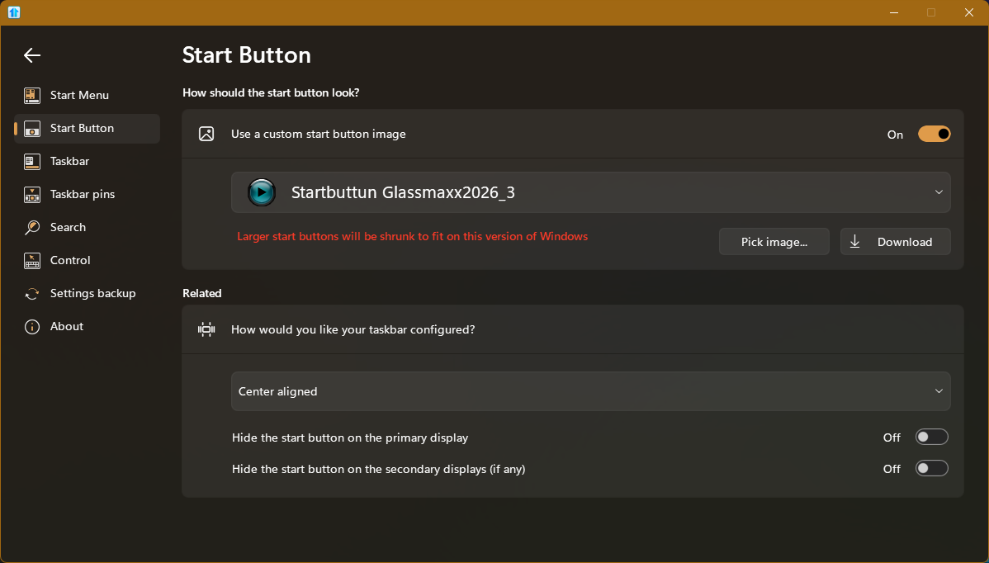Toggle hide start button on secondary displays
989x563 pixels.
(931, 468)
